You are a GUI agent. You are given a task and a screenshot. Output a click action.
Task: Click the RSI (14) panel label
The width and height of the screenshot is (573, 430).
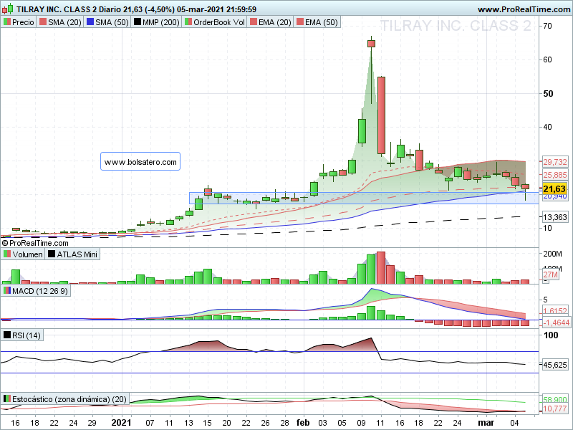[22, 335]
